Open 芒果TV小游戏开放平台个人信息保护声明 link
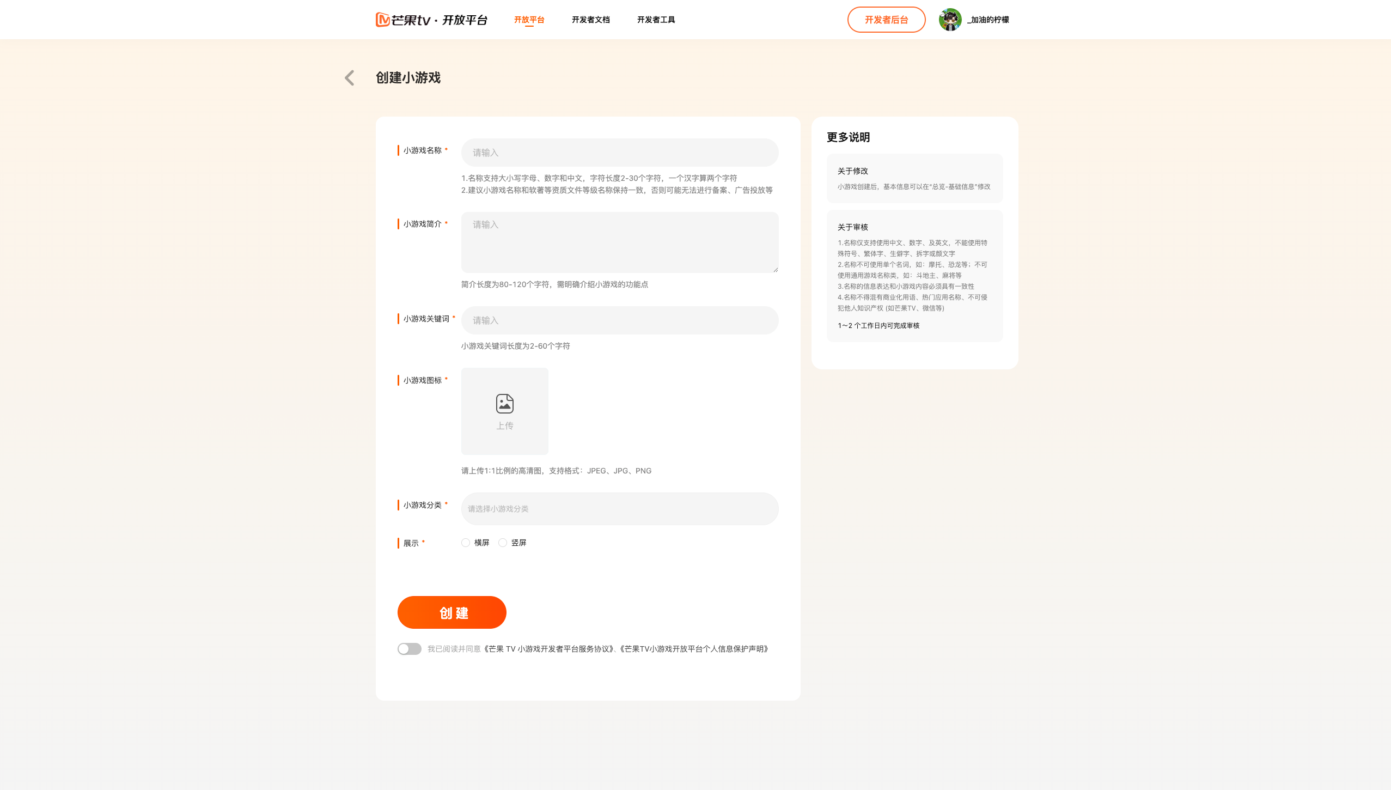Viewport: 1391px width, 790px height. [x=693, y=649]
